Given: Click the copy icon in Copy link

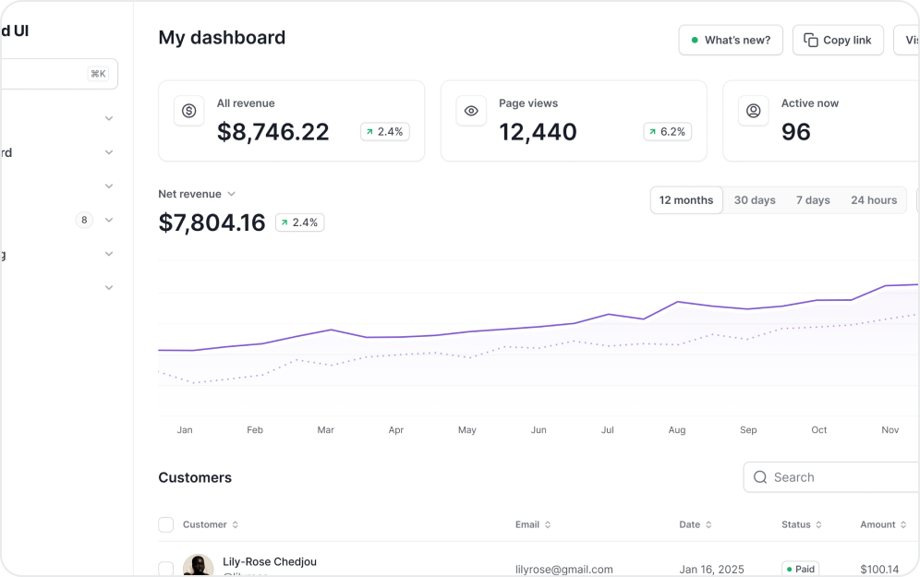Looking at the screenshot, I should click(x=811, y=40).
